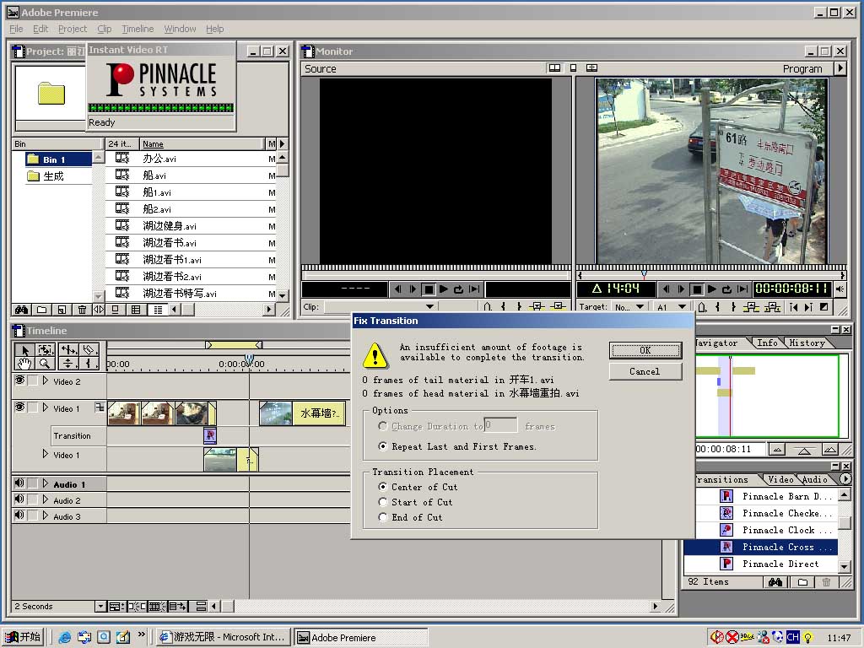This screenshot has height=648, width=864.
Task: Open the File menu
Action: click(x=16, y=29)
